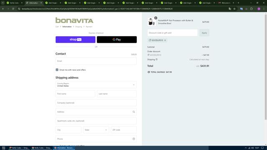Focus the Apartment, suite field

(96, 121)
